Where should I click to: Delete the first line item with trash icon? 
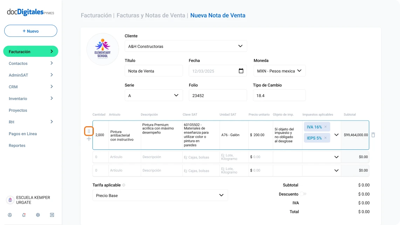373,135
